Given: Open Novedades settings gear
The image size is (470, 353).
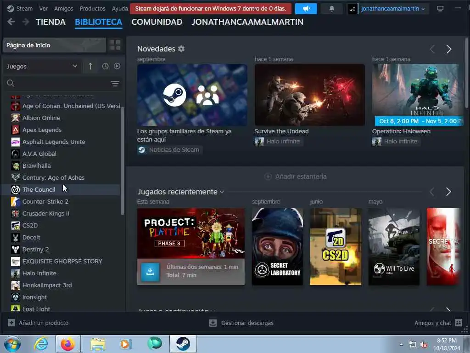Looking at the screenshot, I should pos(181,49).
